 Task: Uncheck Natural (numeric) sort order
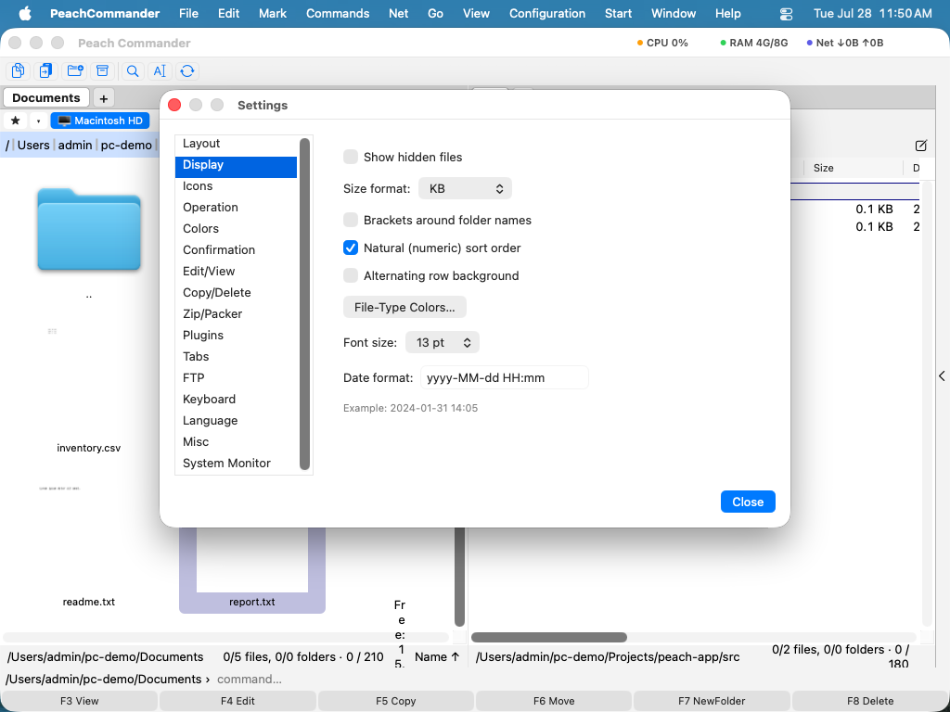(x=350, y=248)
